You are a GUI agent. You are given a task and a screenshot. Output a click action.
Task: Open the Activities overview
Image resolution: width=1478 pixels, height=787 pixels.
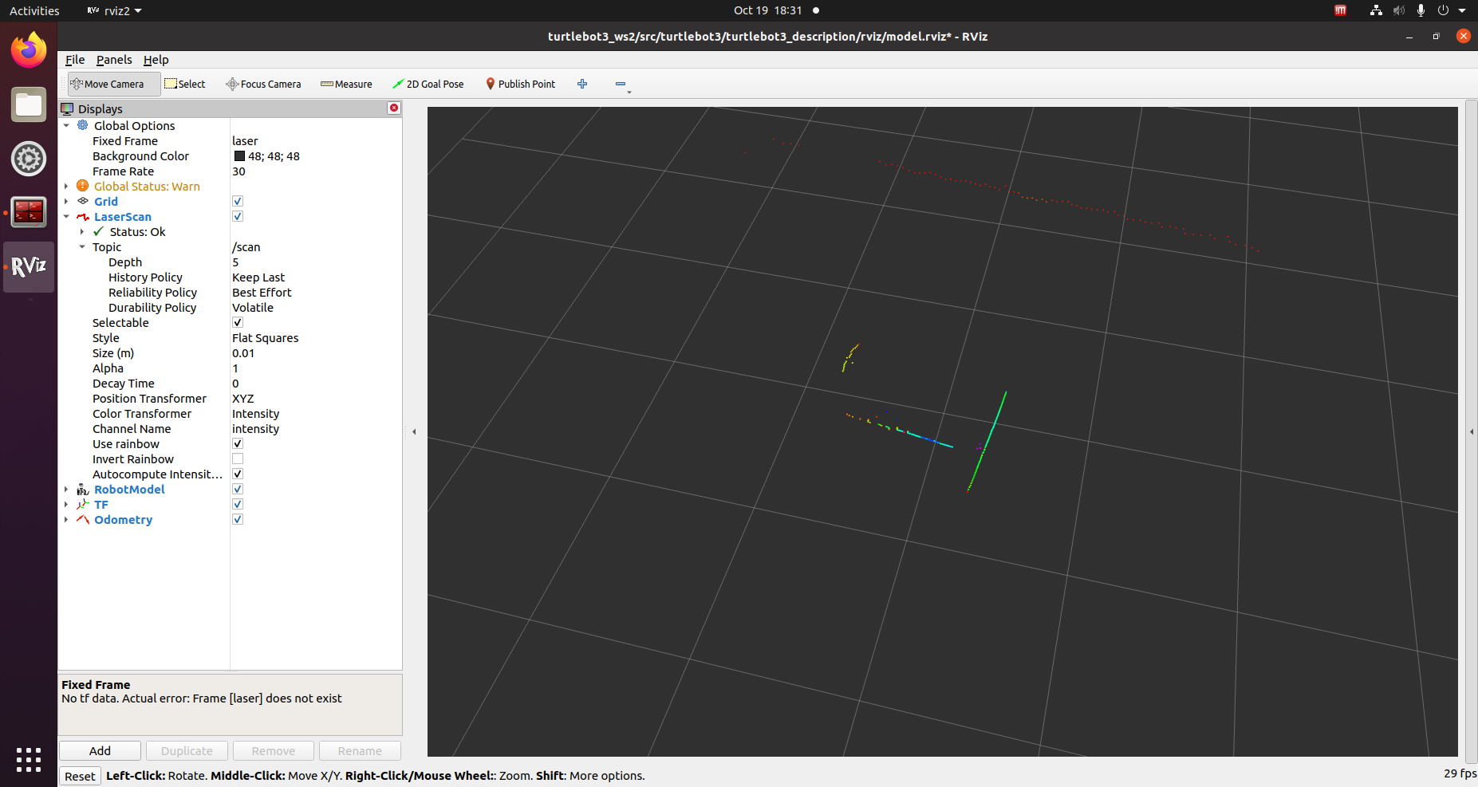[34, 10]
